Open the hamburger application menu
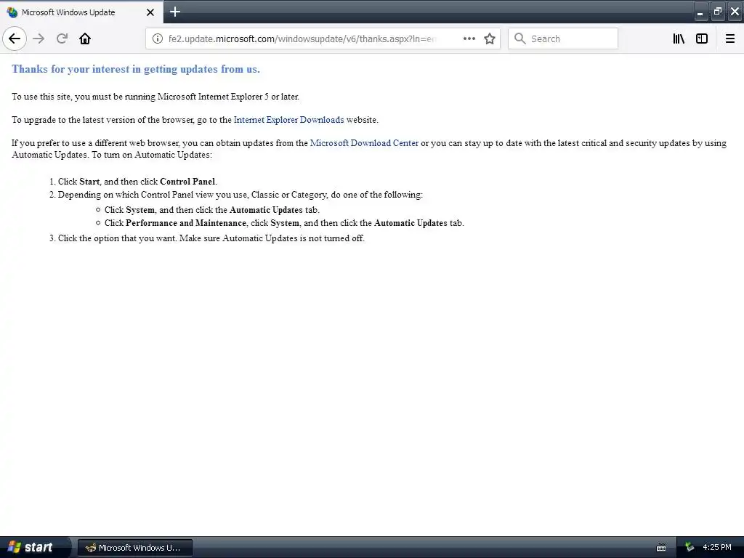The height and width of the screenshot is (558, 744). [730, 39]
